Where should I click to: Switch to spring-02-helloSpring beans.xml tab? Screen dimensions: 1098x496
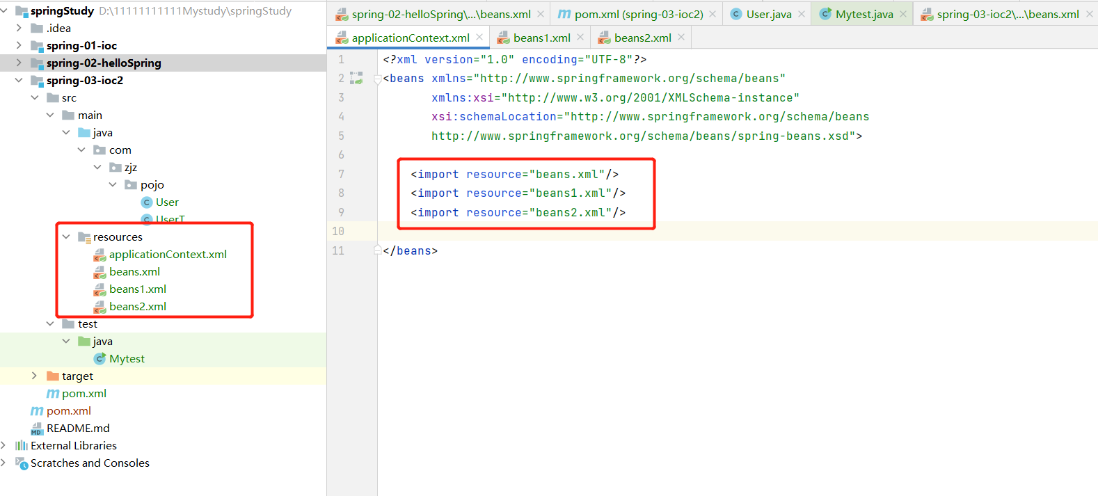coord(438,14)
